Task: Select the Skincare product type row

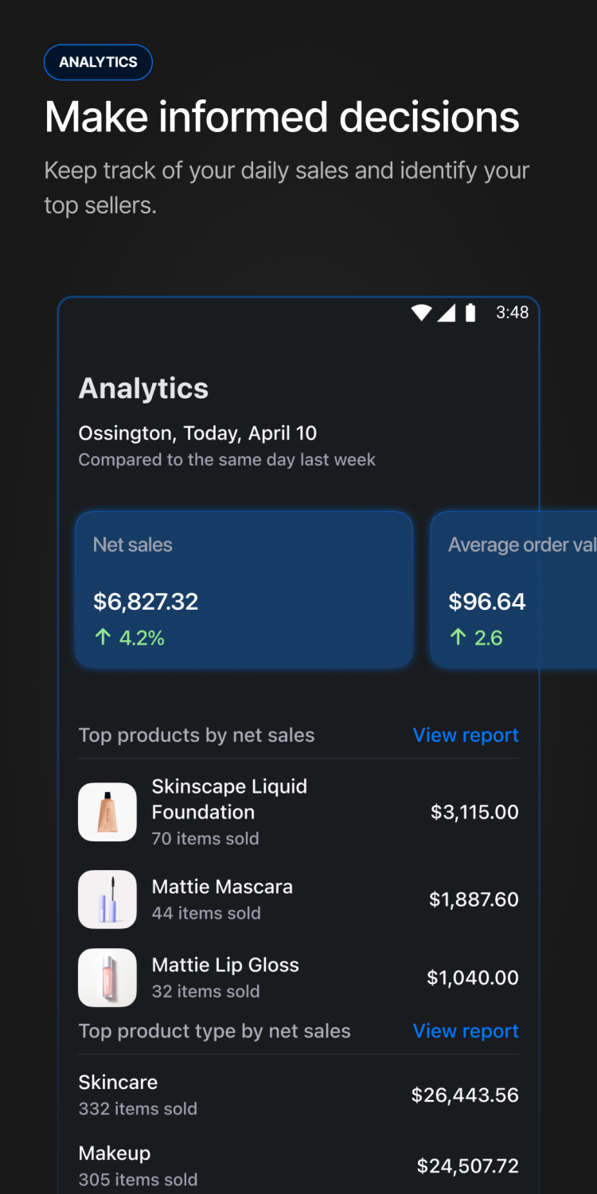Action: 298,1094
